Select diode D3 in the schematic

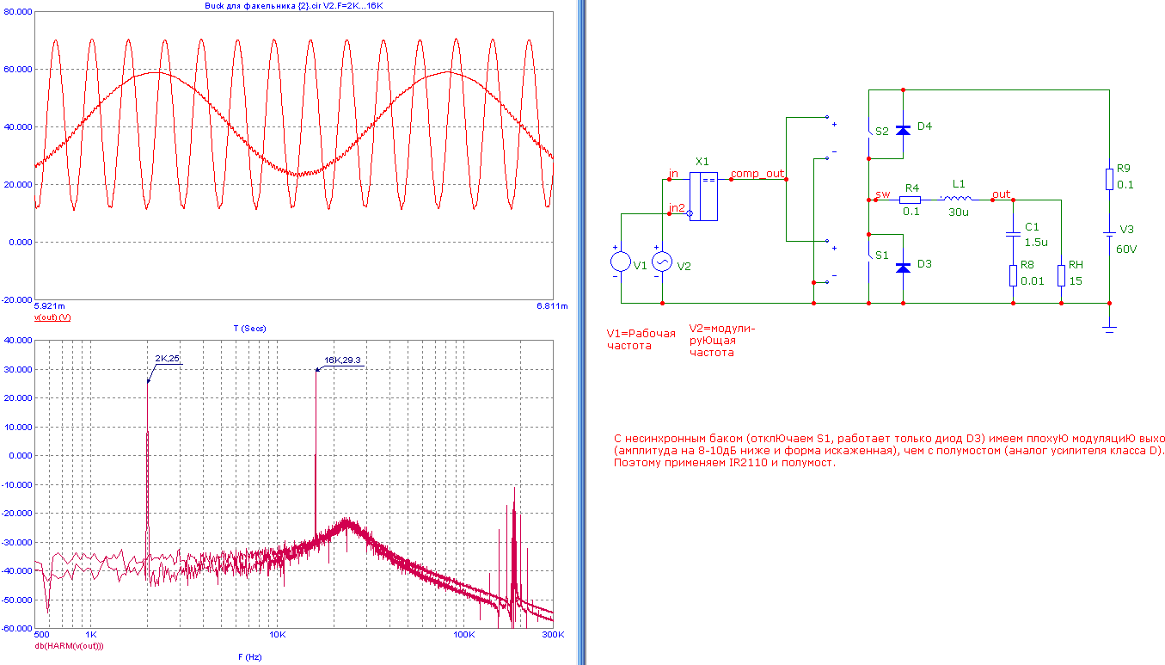902,267
